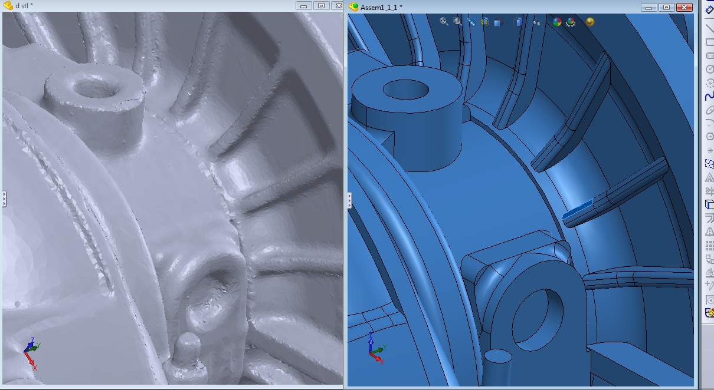714x390 pixels.
Task: Select the Rectangle sketch tool
Action: click(709, 42)
